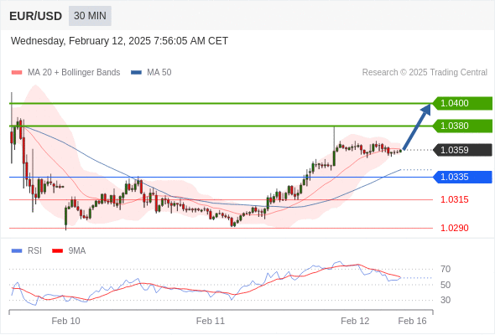Screen dimensions: 495x335
Task: Click the green 1.0400 resistance label
Action: tap(462, 103)
